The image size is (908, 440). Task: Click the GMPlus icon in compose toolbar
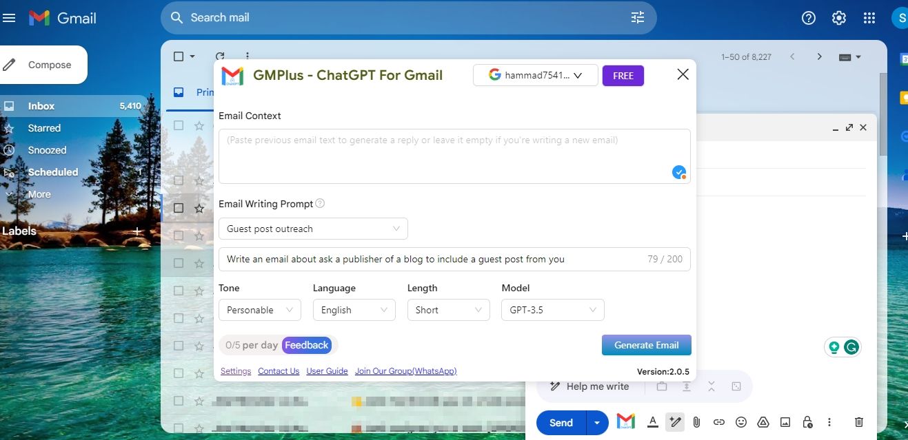tap(625, 422)
